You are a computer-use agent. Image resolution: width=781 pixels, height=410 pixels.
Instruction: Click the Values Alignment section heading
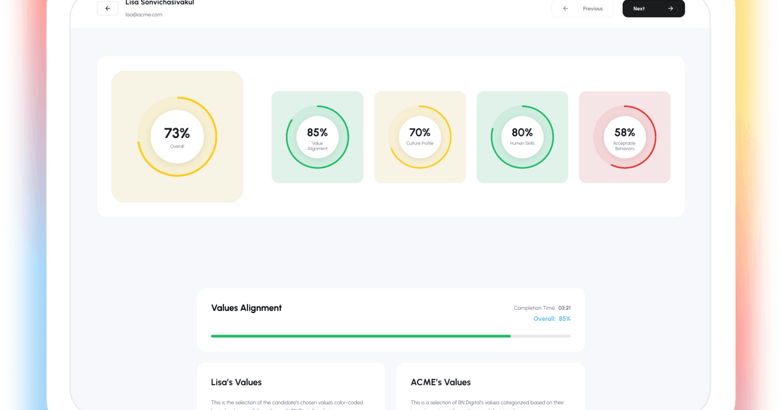tap(247, 308)
